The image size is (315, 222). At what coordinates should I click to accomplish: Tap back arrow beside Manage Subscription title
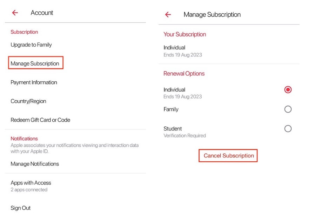168,14
